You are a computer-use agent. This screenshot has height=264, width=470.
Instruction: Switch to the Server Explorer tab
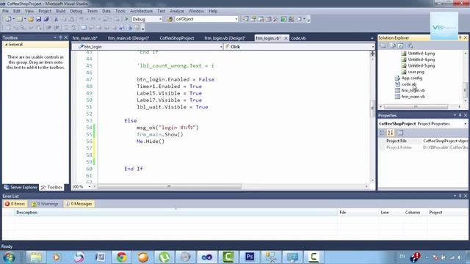[21, 188]
